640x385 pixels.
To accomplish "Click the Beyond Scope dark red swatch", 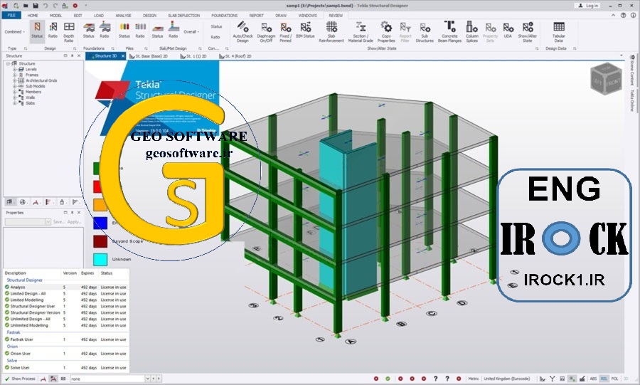I will [100, 241].
